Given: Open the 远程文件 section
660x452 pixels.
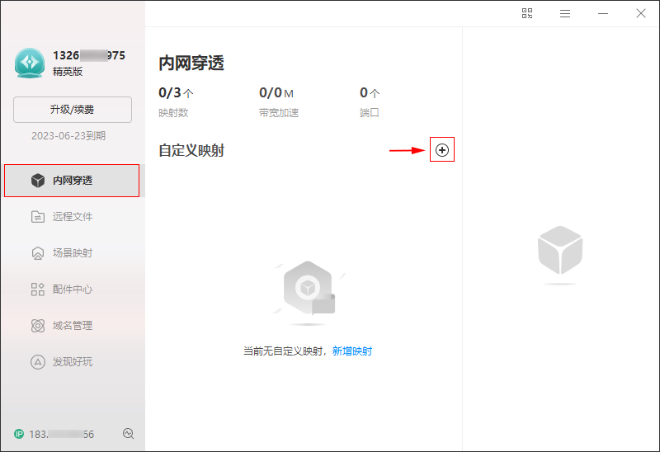Looking at the screenshot, I should pos(72,216).
